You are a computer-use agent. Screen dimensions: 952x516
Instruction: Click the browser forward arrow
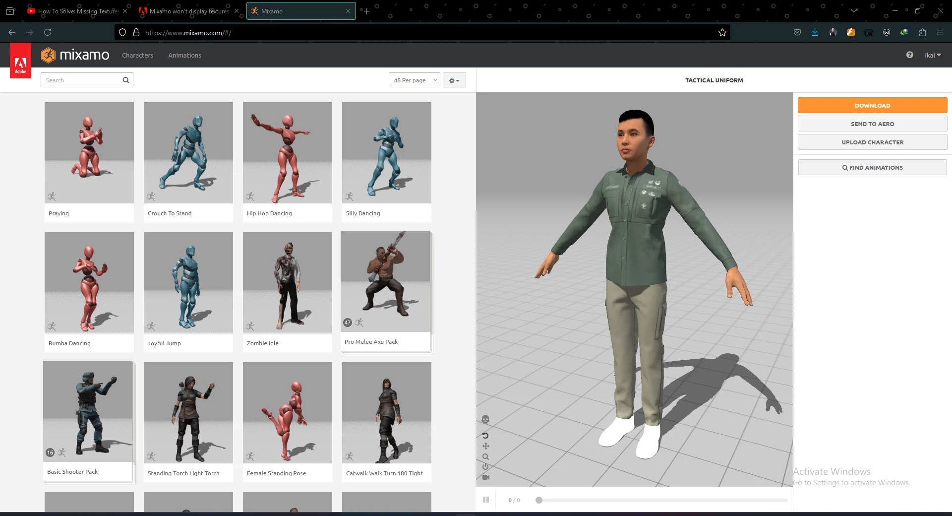coord(30,32)
